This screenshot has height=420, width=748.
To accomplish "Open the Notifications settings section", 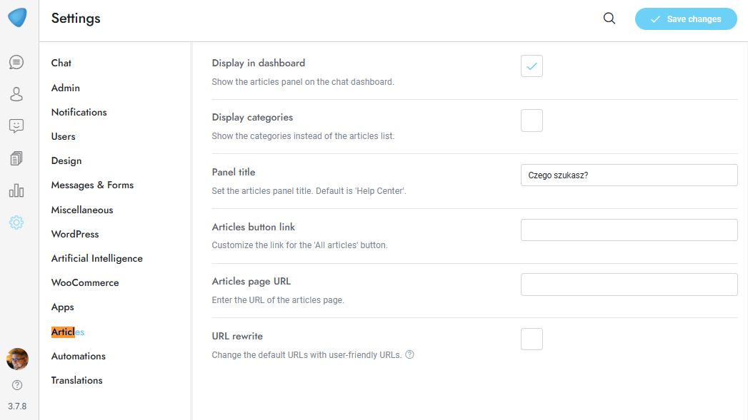I will click(79, 112).
